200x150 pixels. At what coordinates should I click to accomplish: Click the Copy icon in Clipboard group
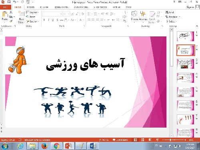pyautogui.click(x=11, y=17)
